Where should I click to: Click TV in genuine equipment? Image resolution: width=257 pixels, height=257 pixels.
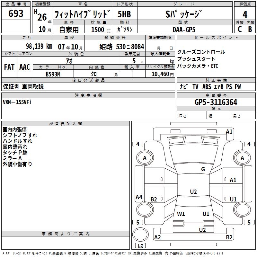click(x=195, y=87)
